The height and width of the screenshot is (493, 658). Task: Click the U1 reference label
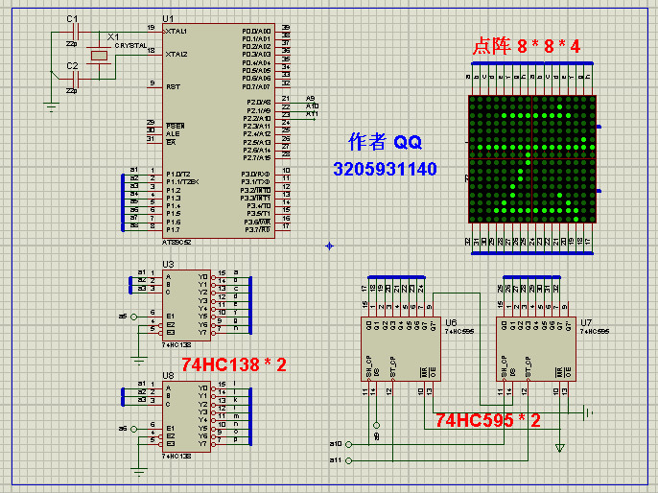click(x=168, y=19)
